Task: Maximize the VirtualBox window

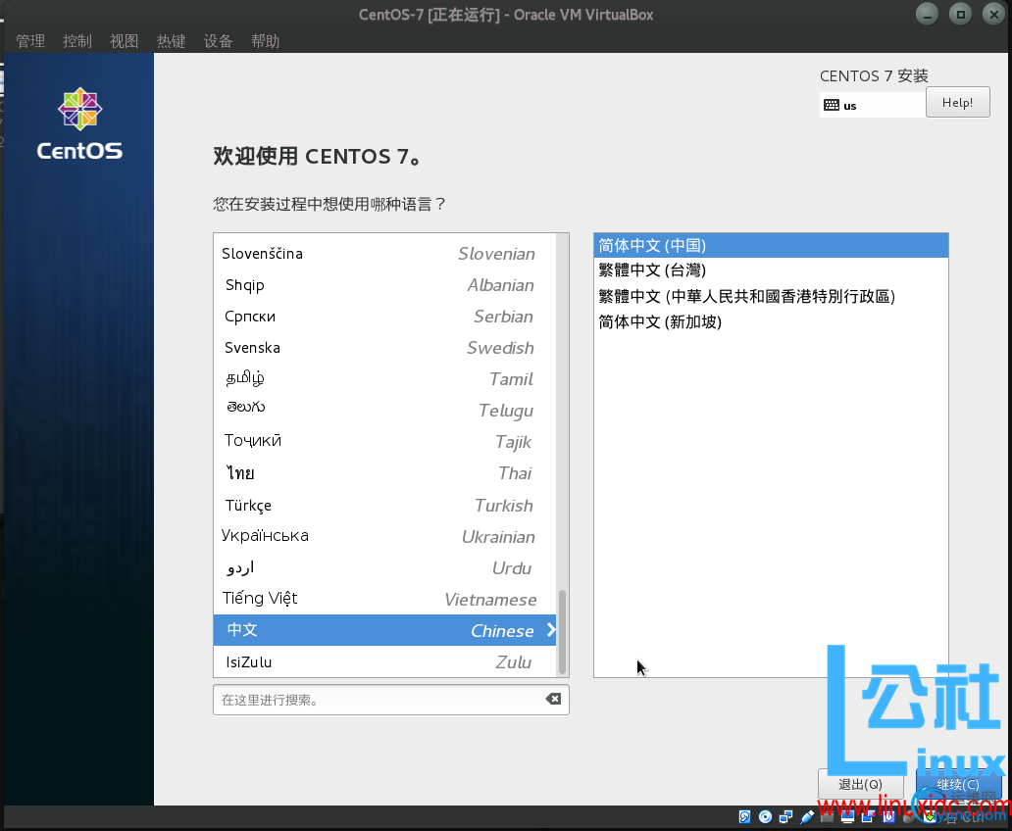Action: pos(960,14)
